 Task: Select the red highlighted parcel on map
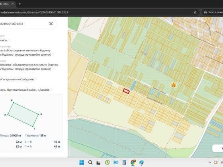tap(126, 91)
